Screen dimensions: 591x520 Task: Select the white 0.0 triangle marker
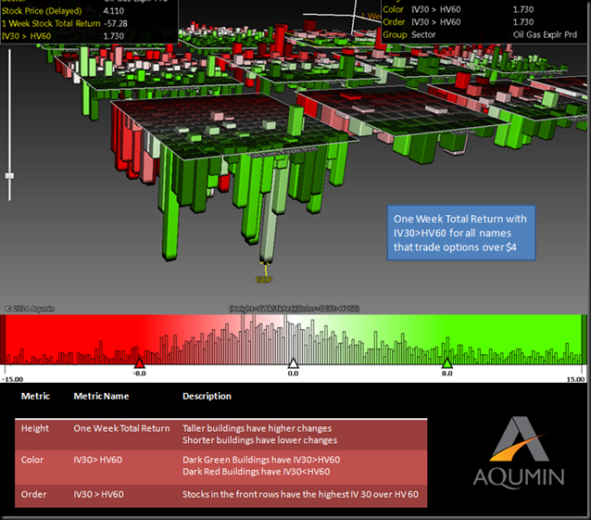tap(293, 363)
